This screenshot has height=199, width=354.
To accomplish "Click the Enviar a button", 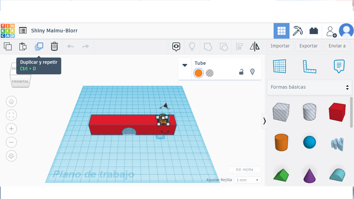I will coord(337,46).
